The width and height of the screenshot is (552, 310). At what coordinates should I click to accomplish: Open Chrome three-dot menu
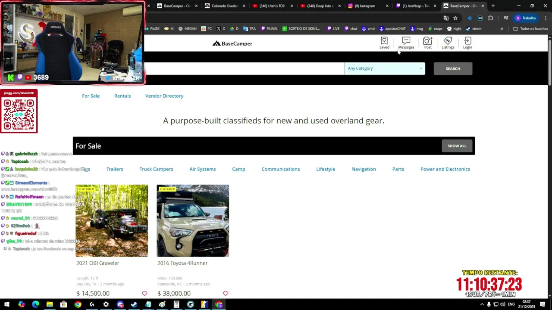coord(546,18)
